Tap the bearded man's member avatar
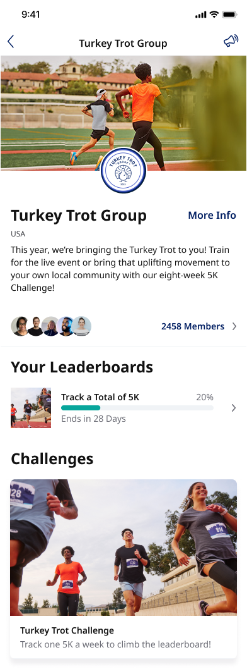Screen dimensions: 247x669 pyautogui.click(x=66, y=326)
